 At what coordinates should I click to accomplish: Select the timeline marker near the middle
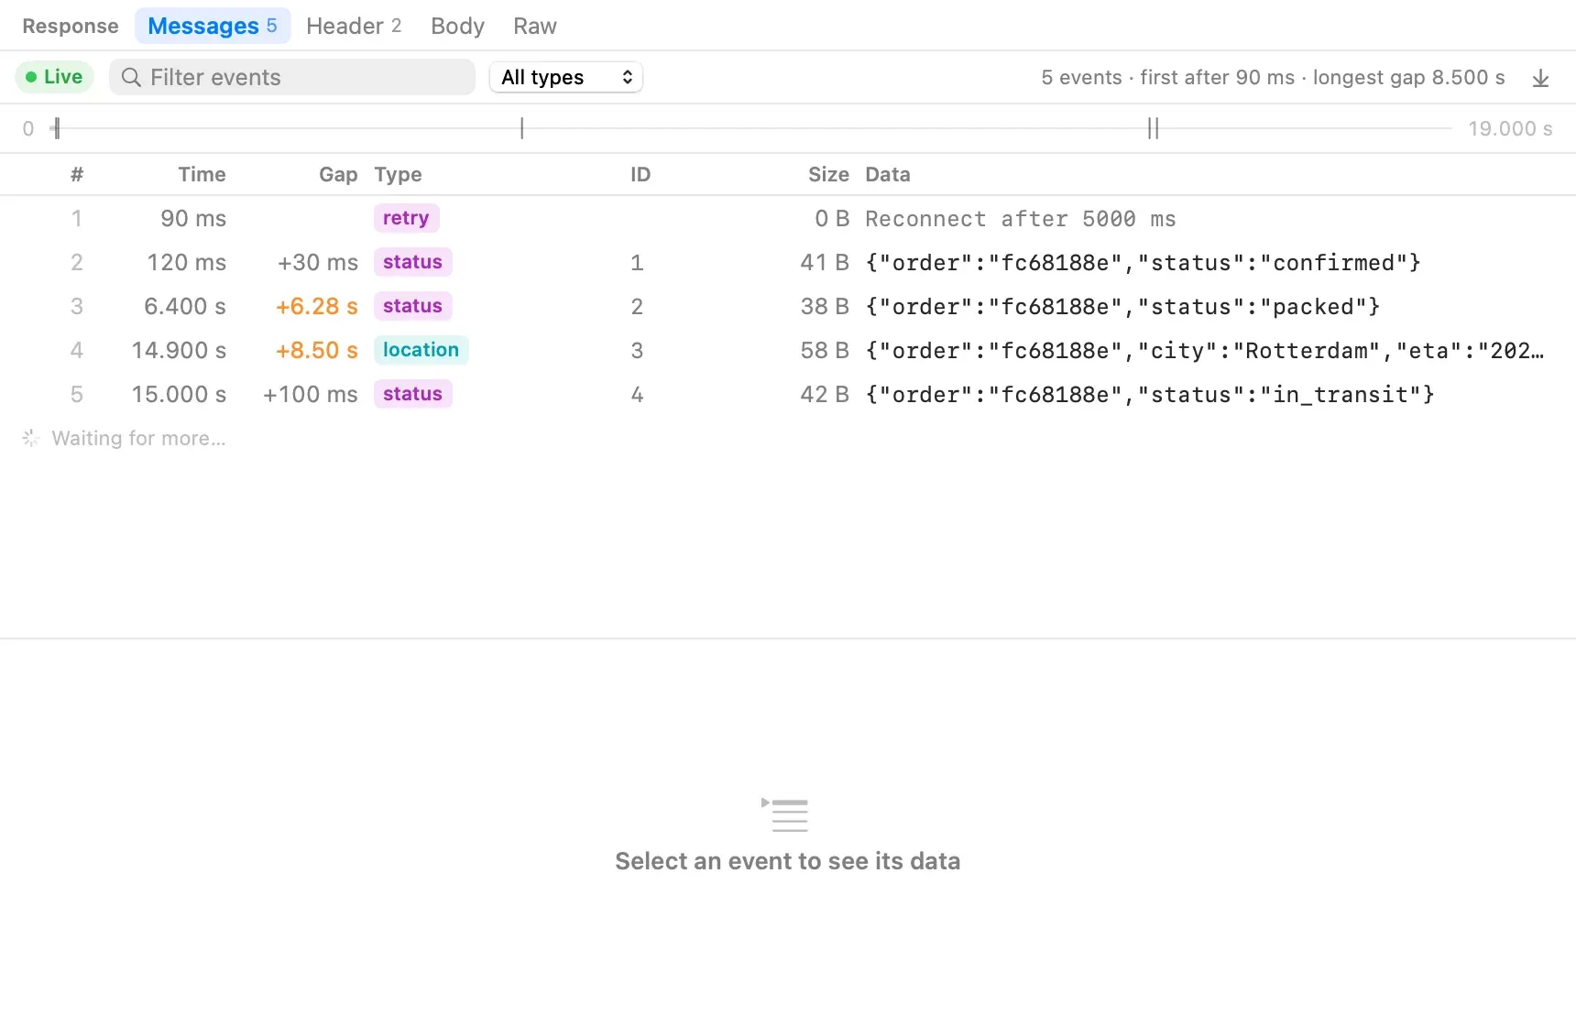[522, 128]
